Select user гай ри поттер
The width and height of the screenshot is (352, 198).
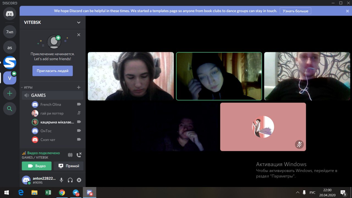click(x=53, y=113)
